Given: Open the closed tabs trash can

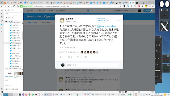Looking at the screenshot, I should [144, 3].
